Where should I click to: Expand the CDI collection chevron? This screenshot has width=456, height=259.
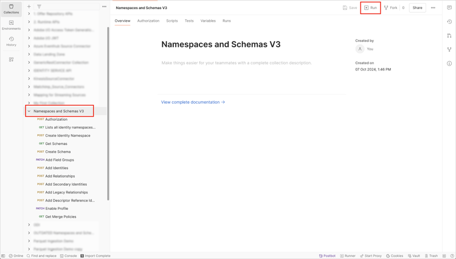click(29, 225)
